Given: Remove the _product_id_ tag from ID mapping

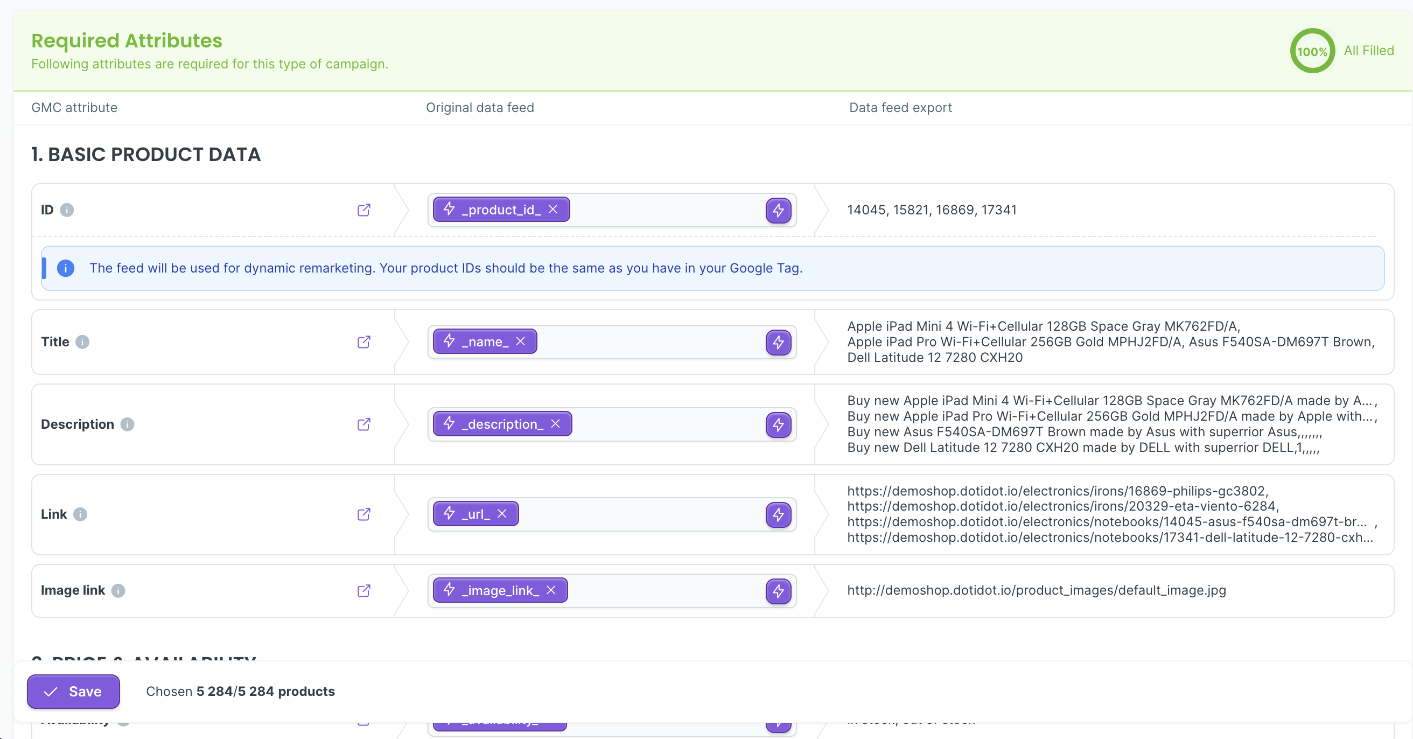Looking at the screenshot, I should 554,210.
